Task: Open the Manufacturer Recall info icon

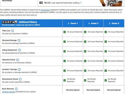Action: 20,79
